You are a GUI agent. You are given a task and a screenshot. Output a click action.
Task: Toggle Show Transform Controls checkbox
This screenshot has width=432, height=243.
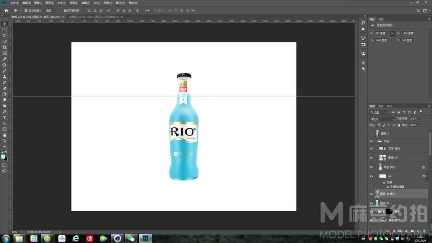coord(61,11)
